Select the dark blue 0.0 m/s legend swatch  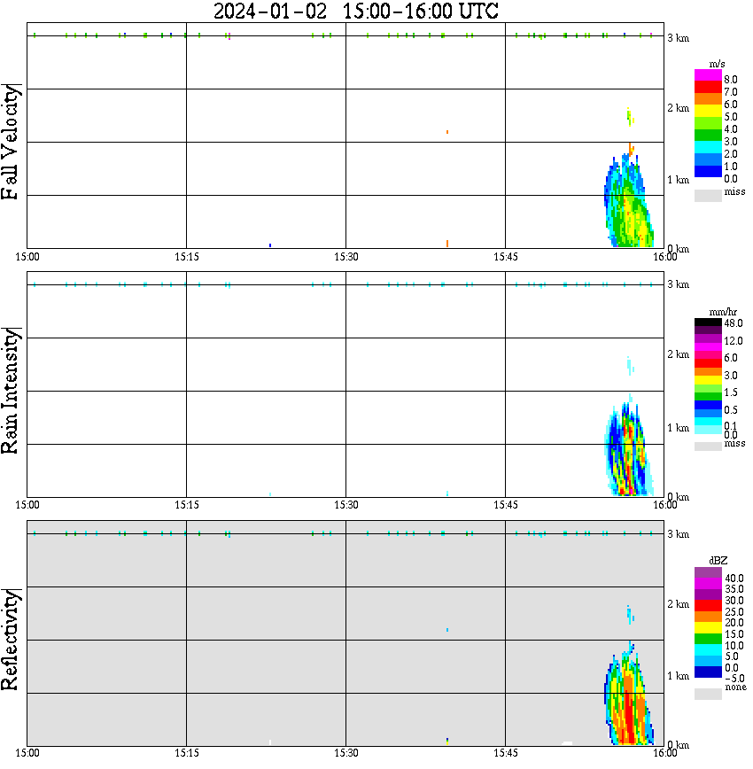pos(708,172)
